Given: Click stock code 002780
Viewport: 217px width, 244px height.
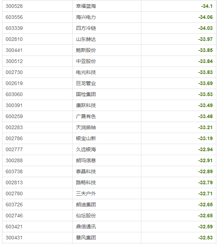Looking at the screenshot, I should [x=14, y=193].
